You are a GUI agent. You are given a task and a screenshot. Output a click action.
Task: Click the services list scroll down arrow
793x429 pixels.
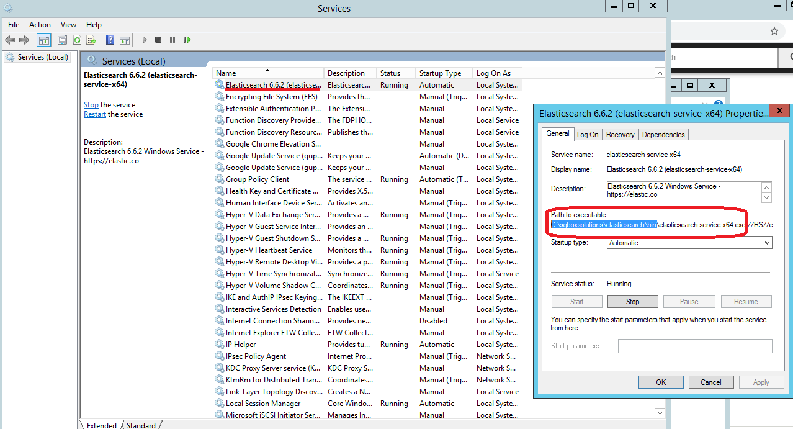[x=660, y=412]
